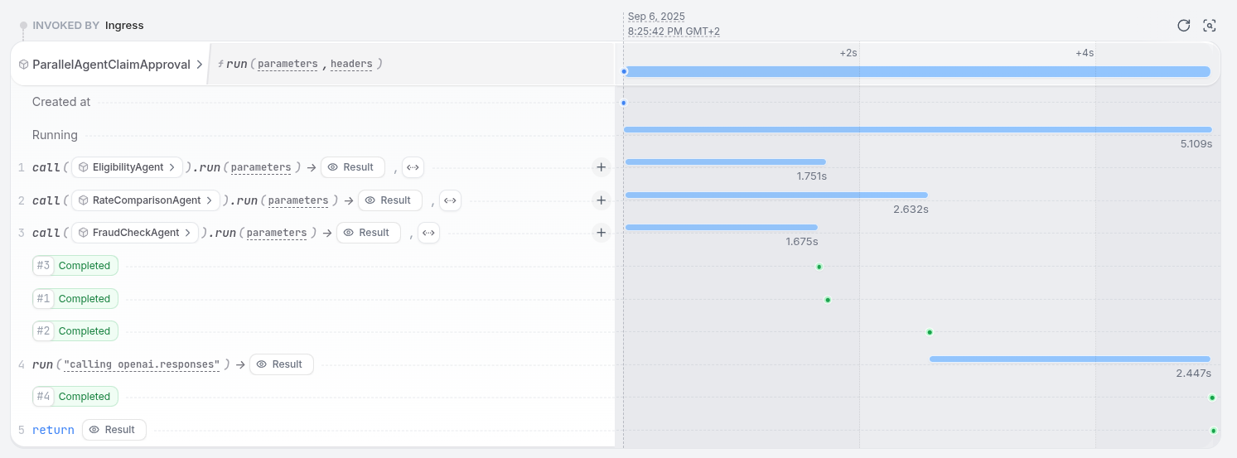The width and height of the screenshot is (1237, 458).
Task: Click the Running row label
Action: tap(55, 135)
